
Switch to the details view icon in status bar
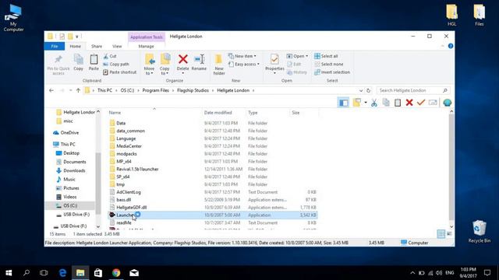pos(441,234)
